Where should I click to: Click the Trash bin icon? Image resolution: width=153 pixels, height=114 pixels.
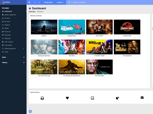click(3, 52)
